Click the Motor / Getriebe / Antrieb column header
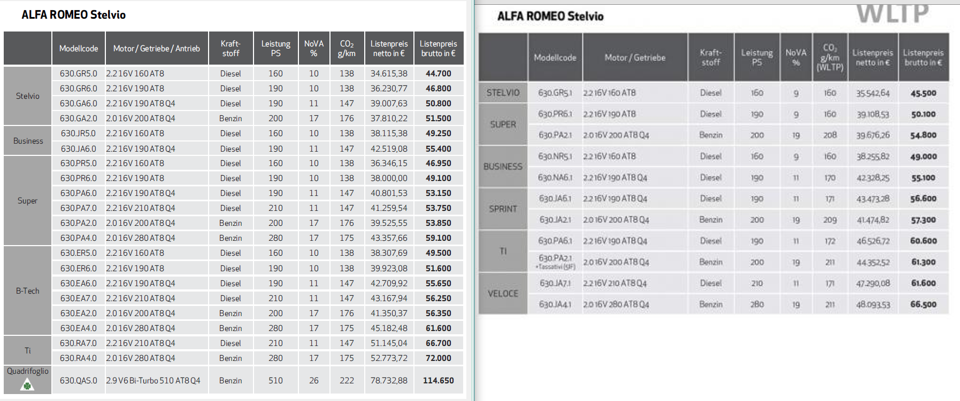 [x=157, y=48]
